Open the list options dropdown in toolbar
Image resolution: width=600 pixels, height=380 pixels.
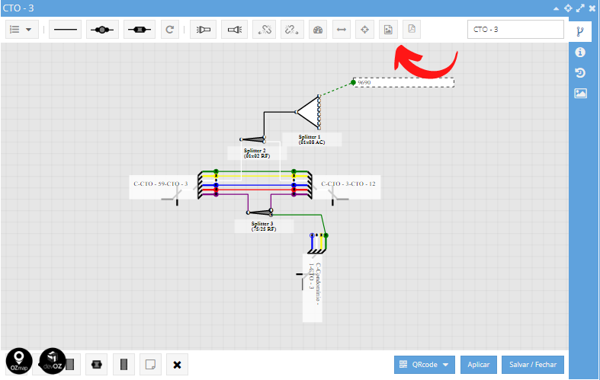21,30
